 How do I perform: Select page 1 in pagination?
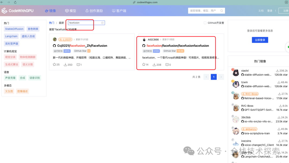pyautogui.click(x=214, y=77)
